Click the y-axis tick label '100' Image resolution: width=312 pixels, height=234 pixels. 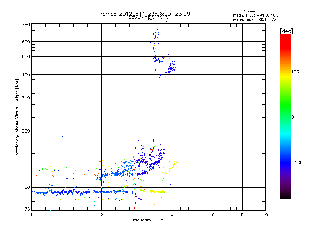coord(26,187)
